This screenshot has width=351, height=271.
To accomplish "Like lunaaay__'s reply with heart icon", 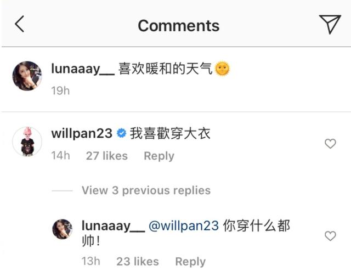I will coord(330,236).
